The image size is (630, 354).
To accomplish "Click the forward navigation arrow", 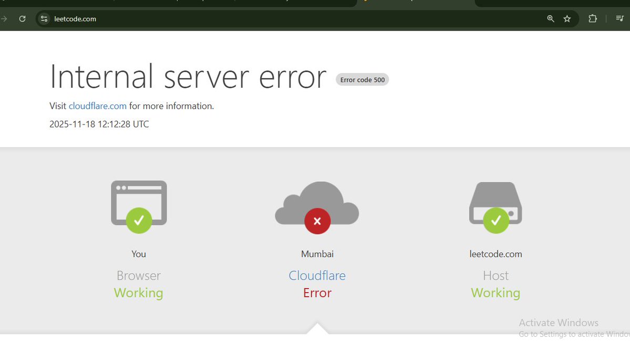I will click(x=4, y=19).
